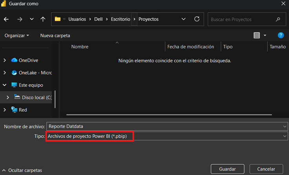This screenshot has width=289, height=175.
Task: Select OneDrive in navigation pane
Action: [28, 60]
